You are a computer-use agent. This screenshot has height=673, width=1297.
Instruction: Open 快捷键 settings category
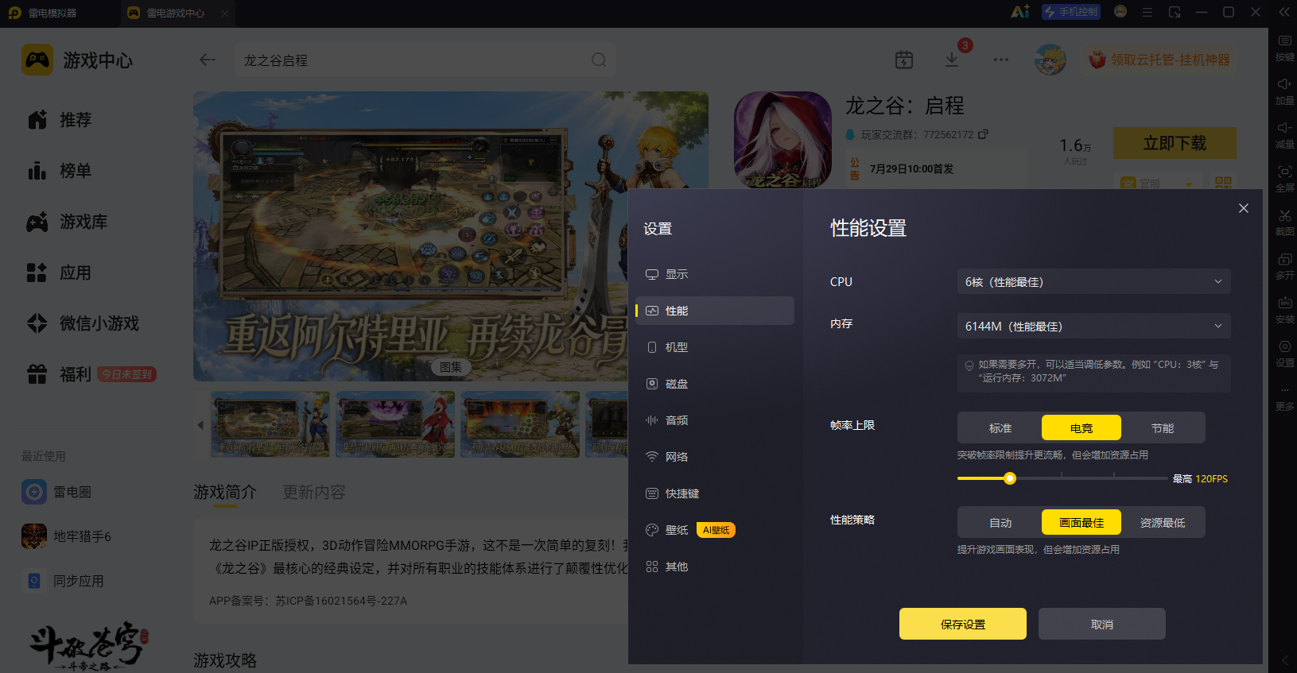pos(715,493)
